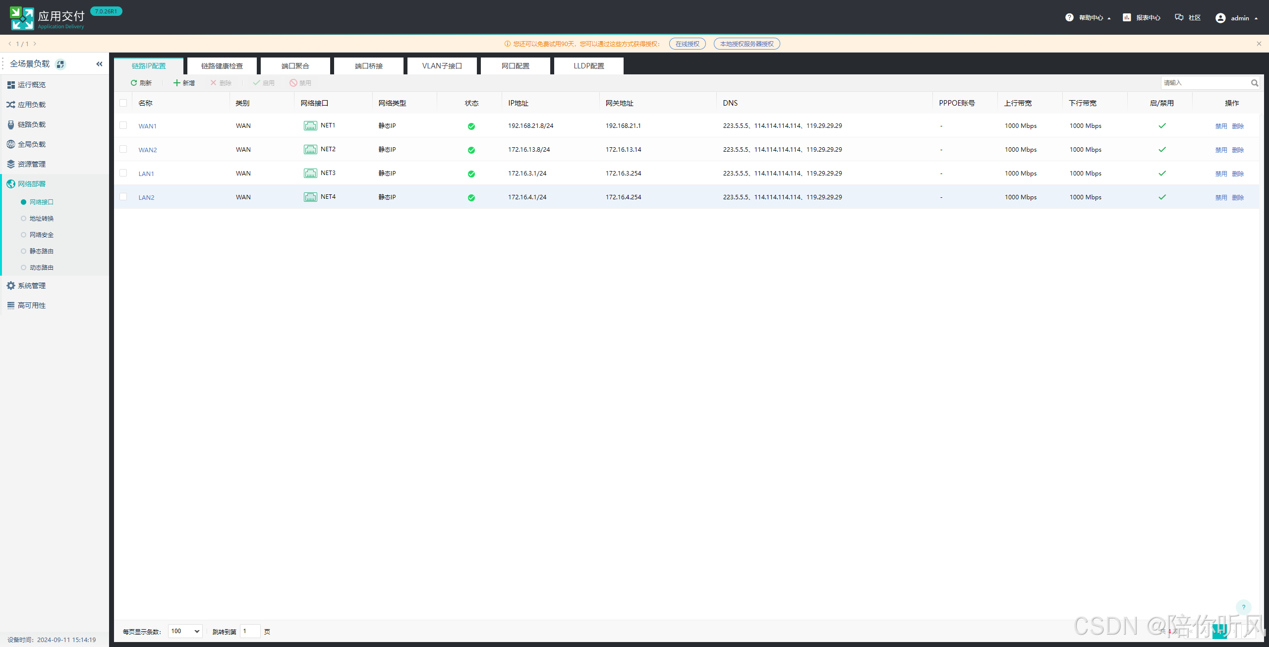Click the refresh icon in toolbar

click(134, 83)
